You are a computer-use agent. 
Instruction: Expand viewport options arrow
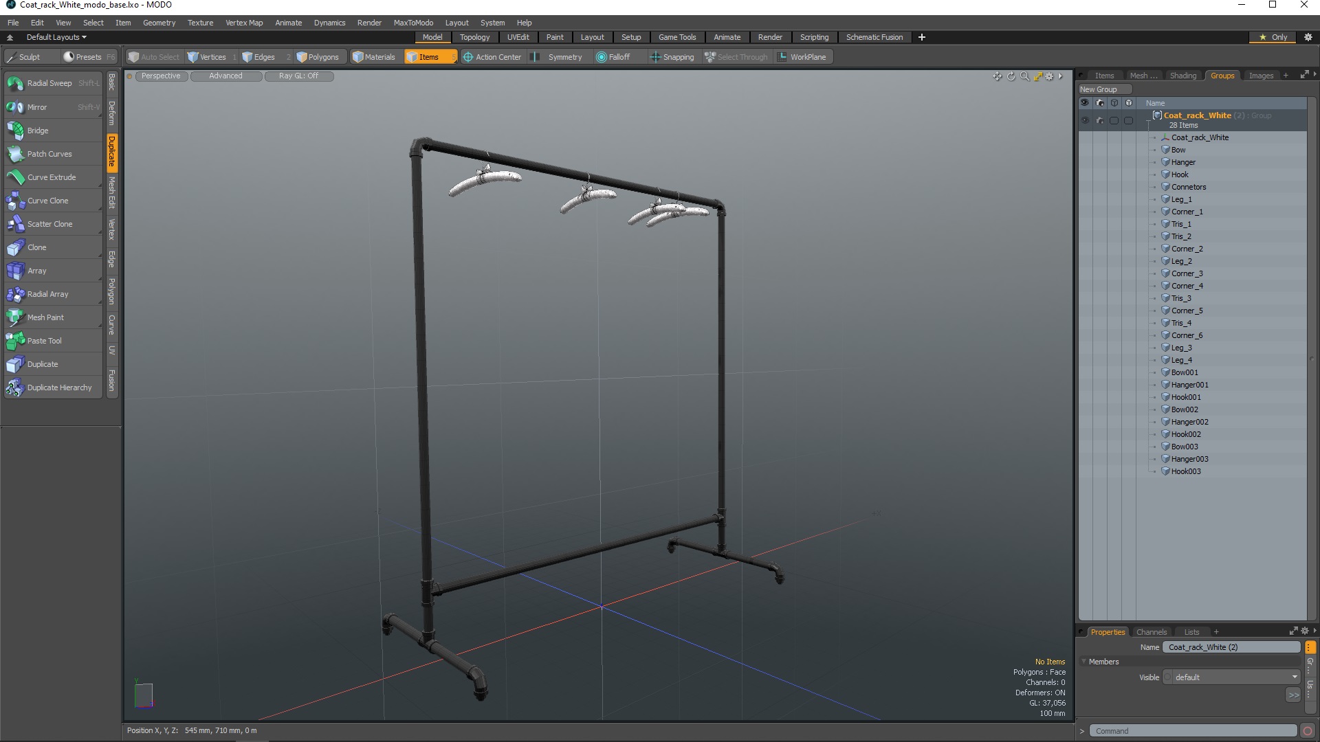(x=1061, y=76)
